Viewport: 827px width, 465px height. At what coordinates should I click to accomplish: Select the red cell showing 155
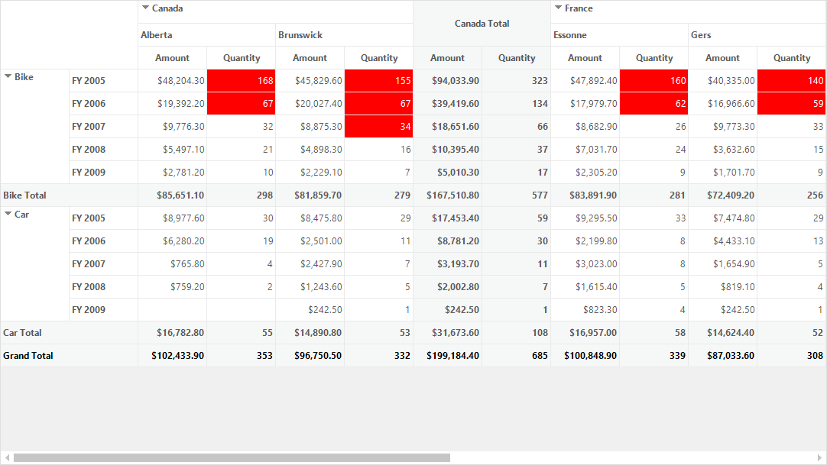pos(378,81)
